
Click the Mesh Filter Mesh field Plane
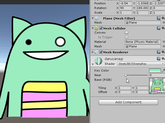(143, 23)
